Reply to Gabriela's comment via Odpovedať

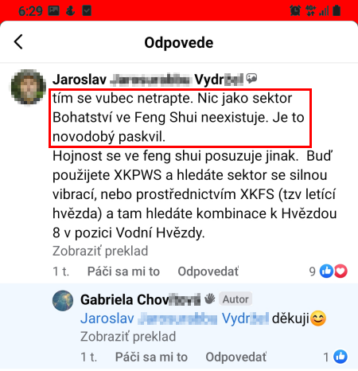(236, 357)
